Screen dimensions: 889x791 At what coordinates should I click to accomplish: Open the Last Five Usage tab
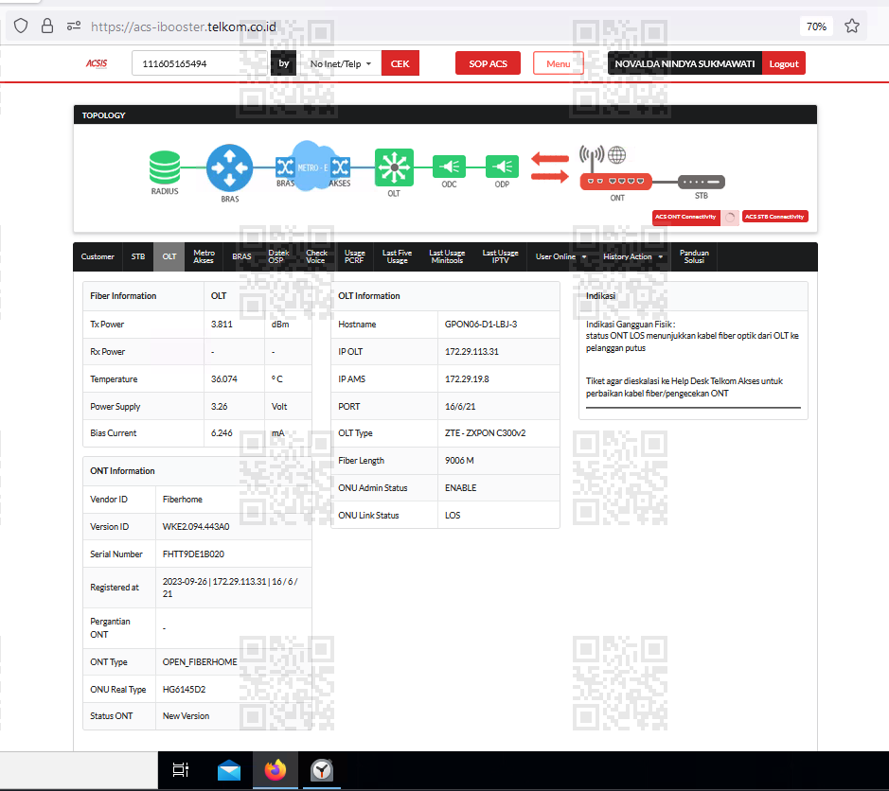tap(397, 256)
